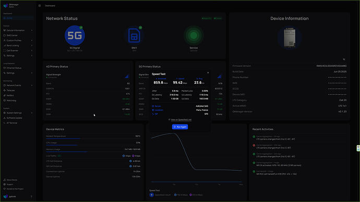Click the Live Traffic upload icon
Screen dimensions: 360x202
(133, 156)
